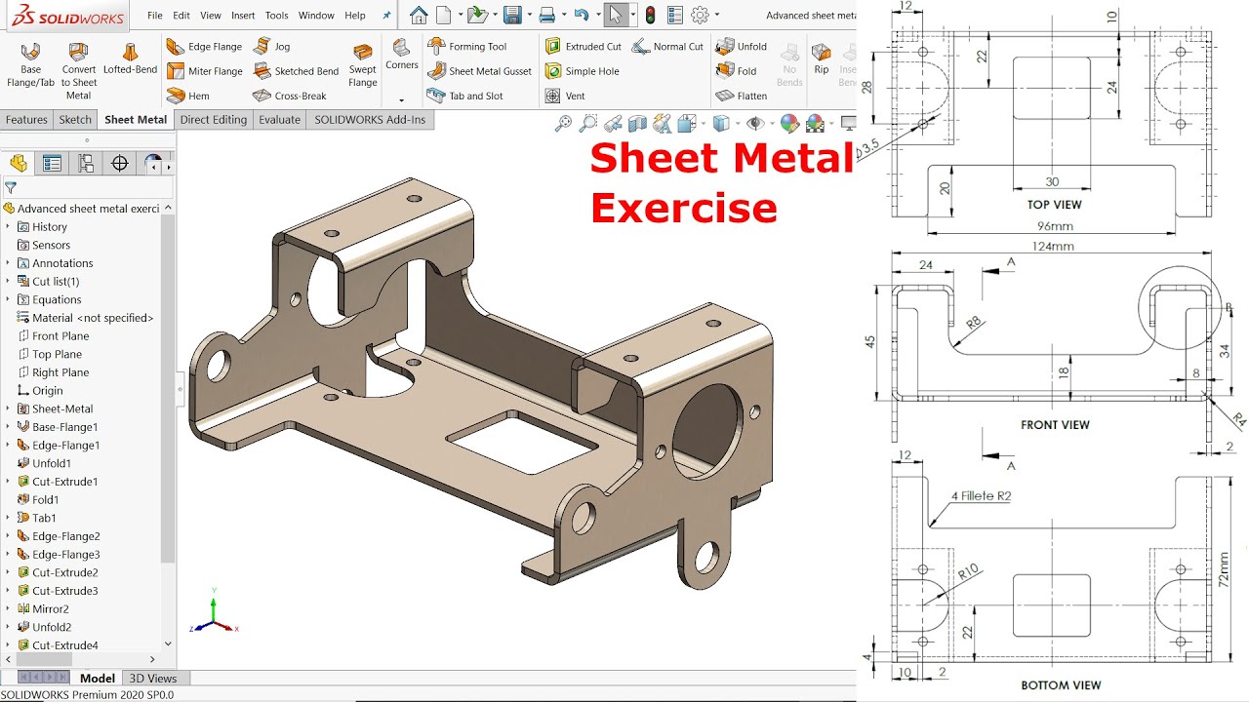Viewport: 1249px width, 702px height.
Task: Choose the Sketched Bend tool
Action: pyautogui.click(x=296, y=71)
